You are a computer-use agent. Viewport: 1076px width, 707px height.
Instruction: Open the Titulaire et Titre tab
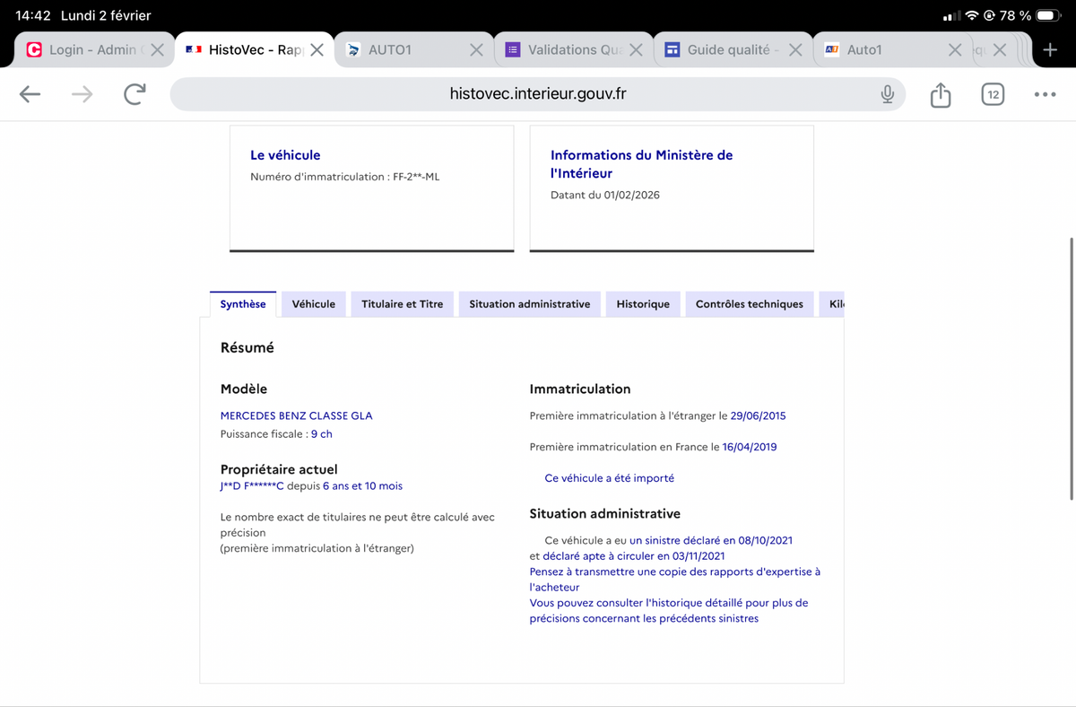click(x=402, y=304)
